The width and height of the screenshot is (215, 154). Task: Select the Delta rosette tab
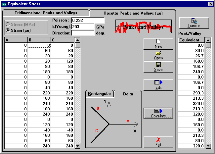128,94
